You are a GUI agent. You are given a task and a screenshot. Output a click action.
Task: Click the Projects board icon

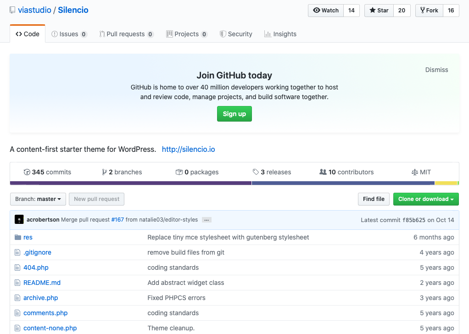tap(170, 34)
